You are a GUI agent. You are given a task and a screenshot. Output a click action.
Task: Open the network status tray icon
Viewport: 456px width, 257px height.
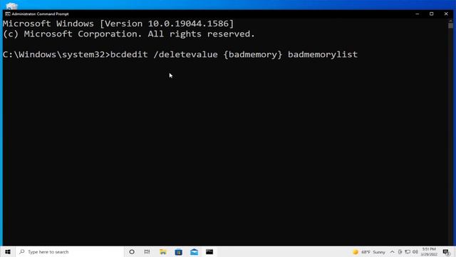pos(408,252)
